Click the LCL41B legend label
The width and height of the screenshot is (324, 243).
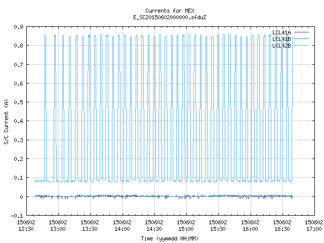coord(281,39)
